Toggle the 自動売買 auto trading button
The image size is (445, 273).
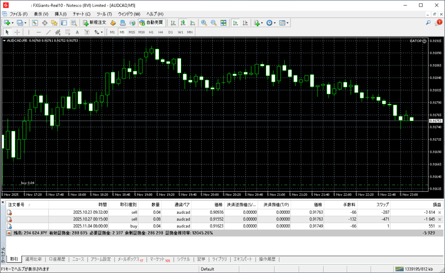(x=151, y=23)
